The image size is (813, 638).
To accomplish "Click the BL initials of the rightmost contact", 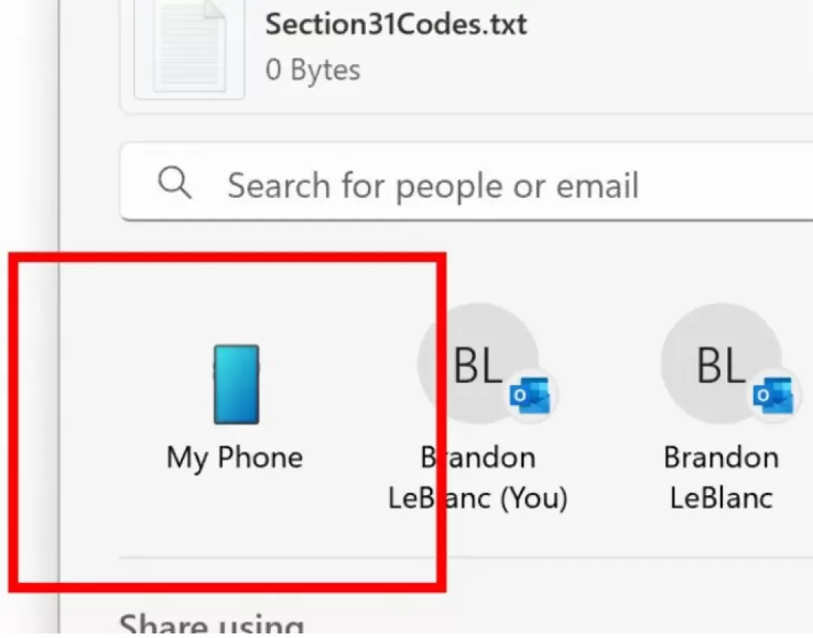I will [721, 366].
